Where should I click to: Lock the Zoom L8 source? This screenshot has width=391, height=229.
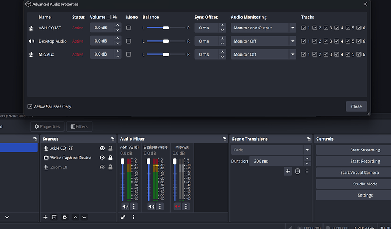click(110, 167)
